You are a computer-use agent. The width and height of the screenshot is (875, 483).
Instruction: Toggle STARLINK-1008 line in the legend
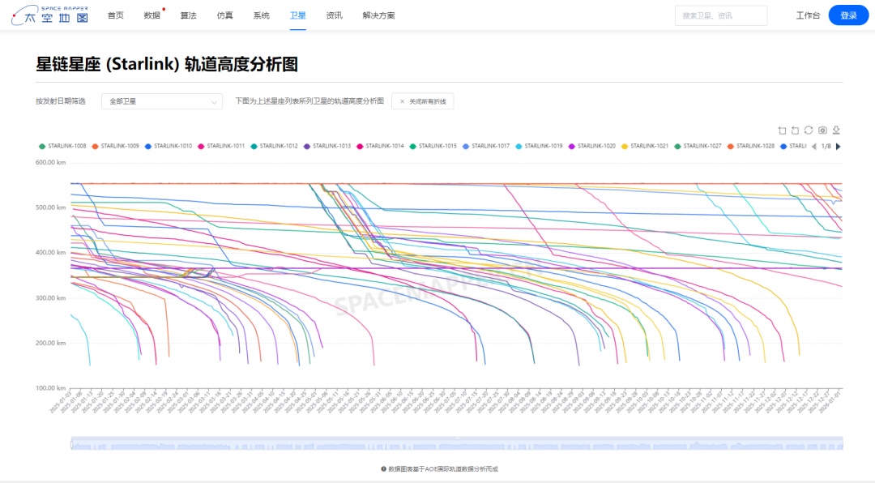63,147
